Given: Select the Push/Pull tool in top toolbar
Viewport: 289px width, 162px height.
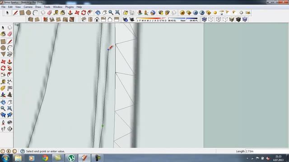Looking at the screenshot, I should click(70, 13).
